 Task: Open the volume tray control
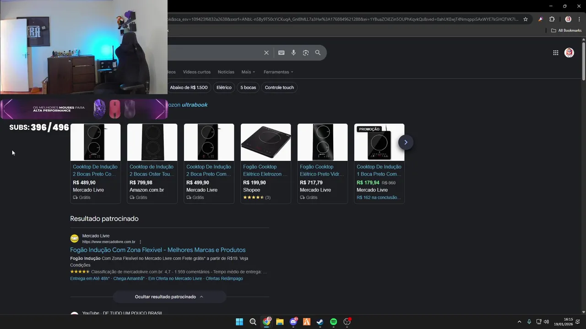(x=546, y=322)
